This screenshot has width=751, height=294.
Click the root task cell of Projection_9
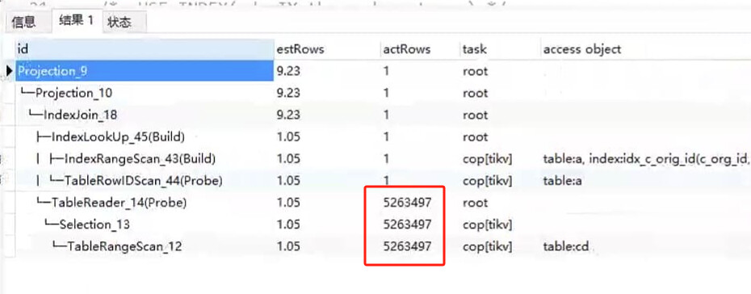point(475,71)
